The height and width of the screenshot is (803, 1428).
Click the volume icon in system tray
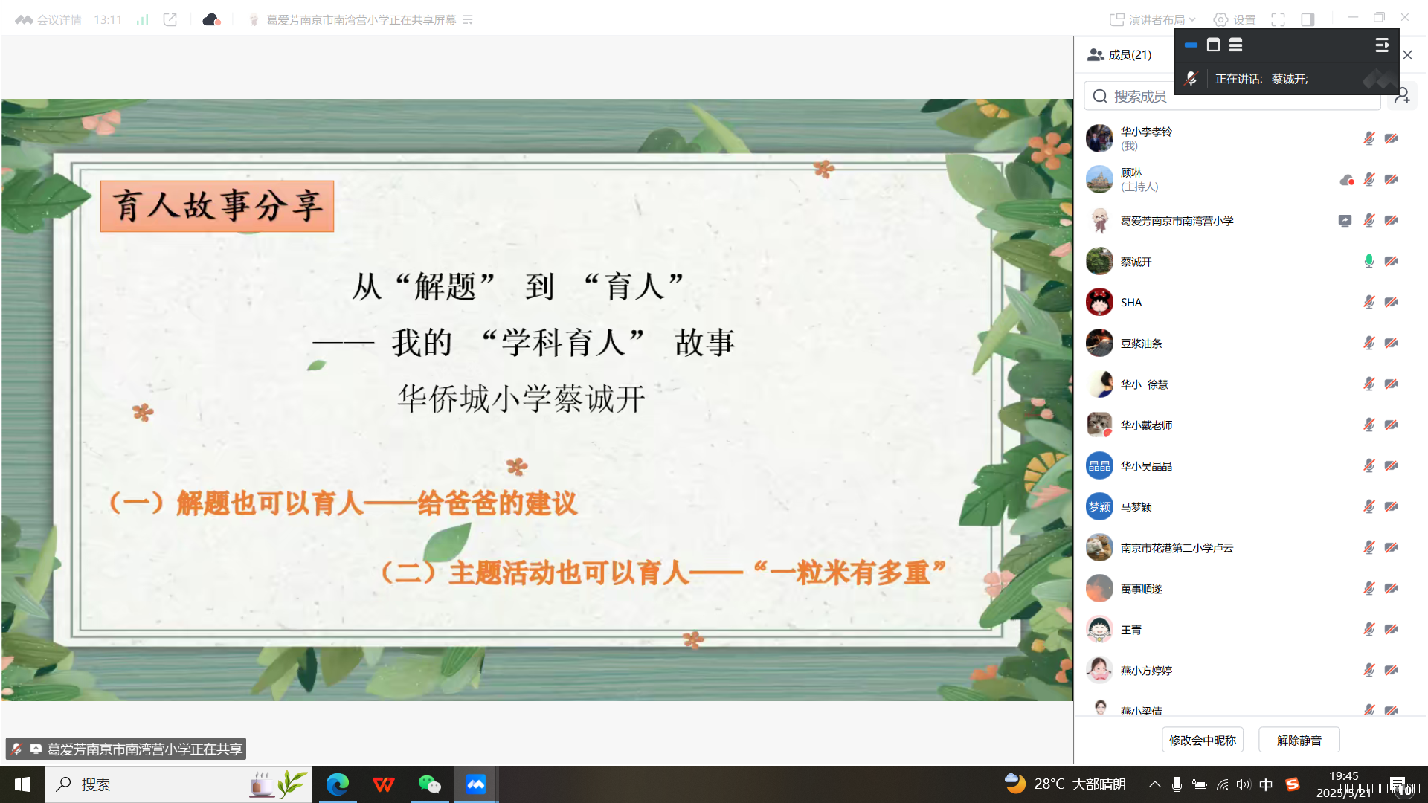pos(1244,784)
